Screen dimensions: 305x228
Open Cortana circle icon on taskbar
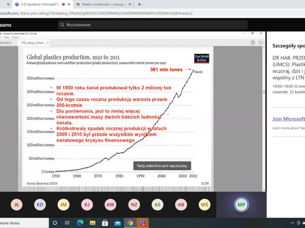coord(55,223)
